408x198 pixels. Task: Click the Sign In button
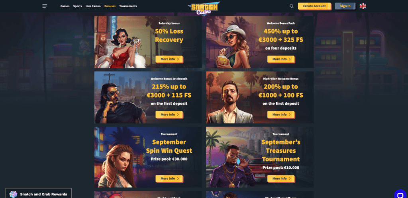345,6
